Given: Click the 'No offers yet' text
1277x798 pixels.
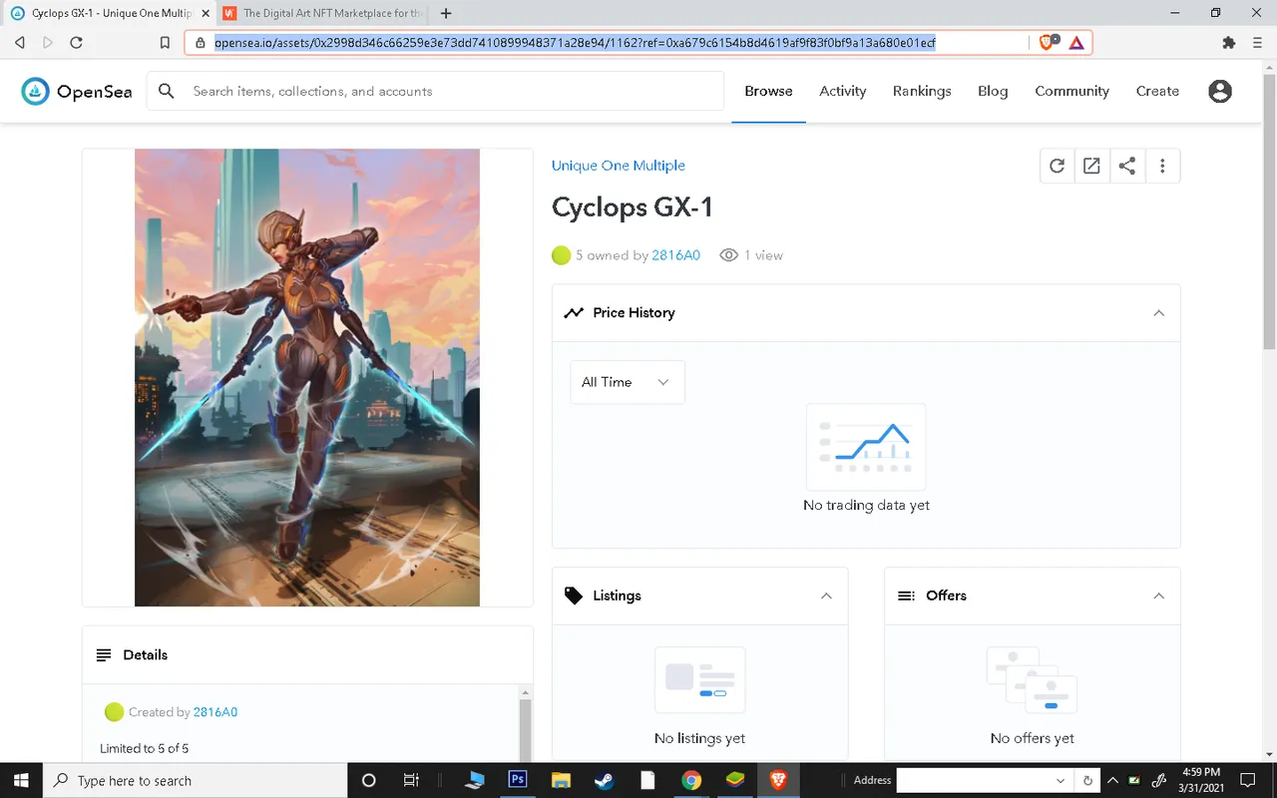Looking at the screenshot, I should click(x=1033, y=738).
